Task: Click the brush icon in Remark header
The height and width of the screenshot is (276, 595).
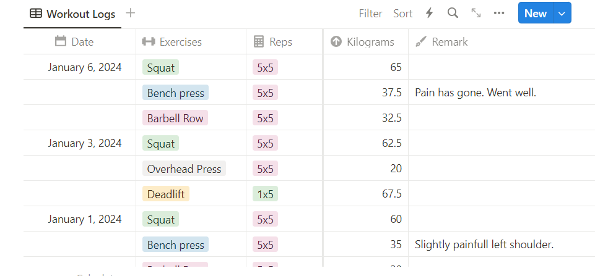Action: (421, 41)
